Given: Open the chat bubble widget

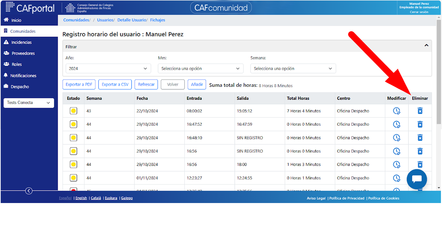Looking at the screenshot, I should 417,179.
